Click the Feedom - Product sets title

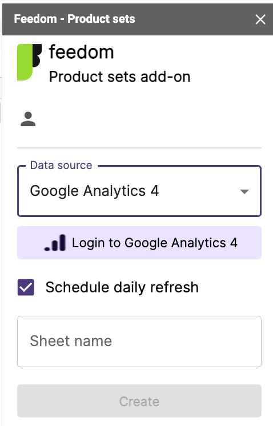(x=74, y=19)
